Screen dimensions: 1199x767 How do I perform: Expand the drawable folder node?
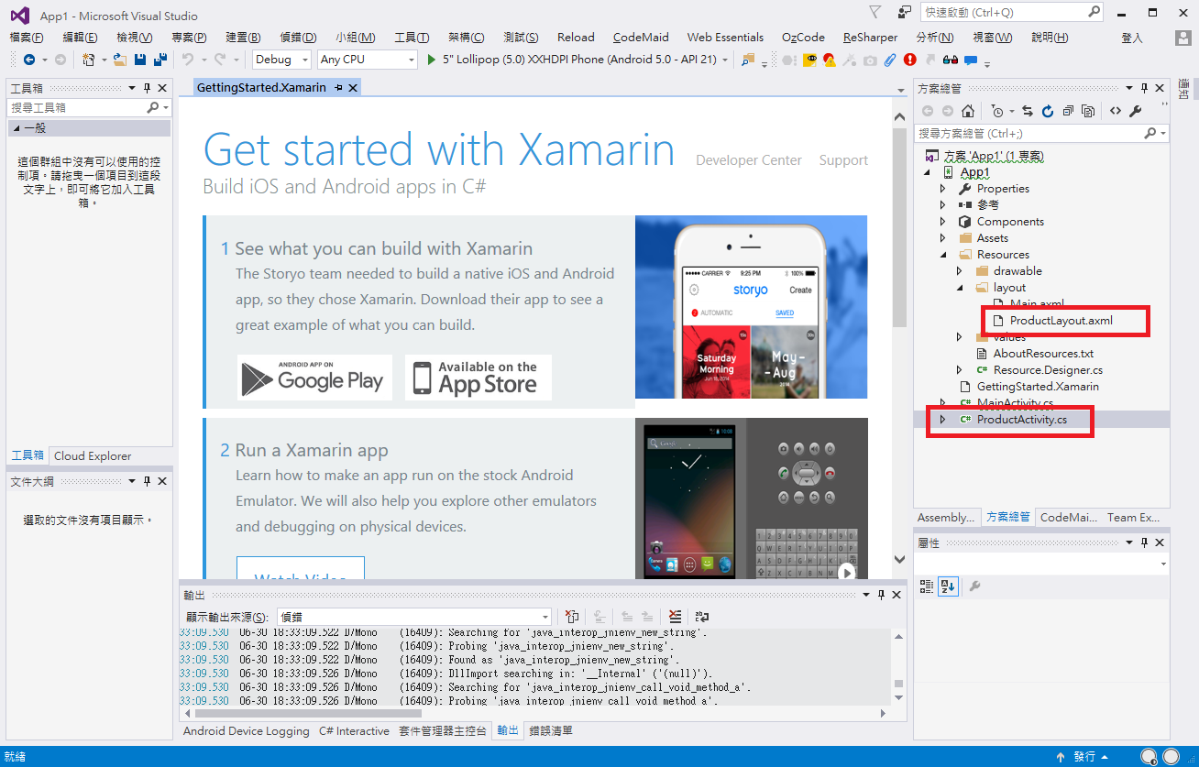(959, 271)
